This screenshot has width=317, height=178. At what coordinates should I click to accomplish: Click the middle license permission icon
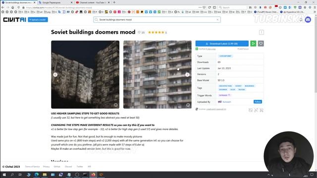(x=256, y=110)
